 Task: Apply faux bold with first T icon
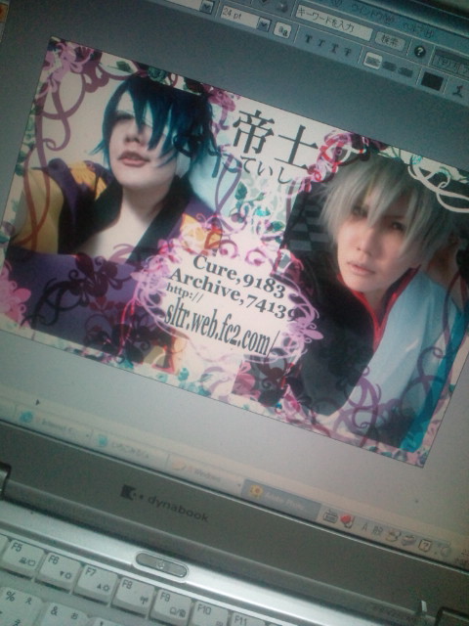pos(308,39)
